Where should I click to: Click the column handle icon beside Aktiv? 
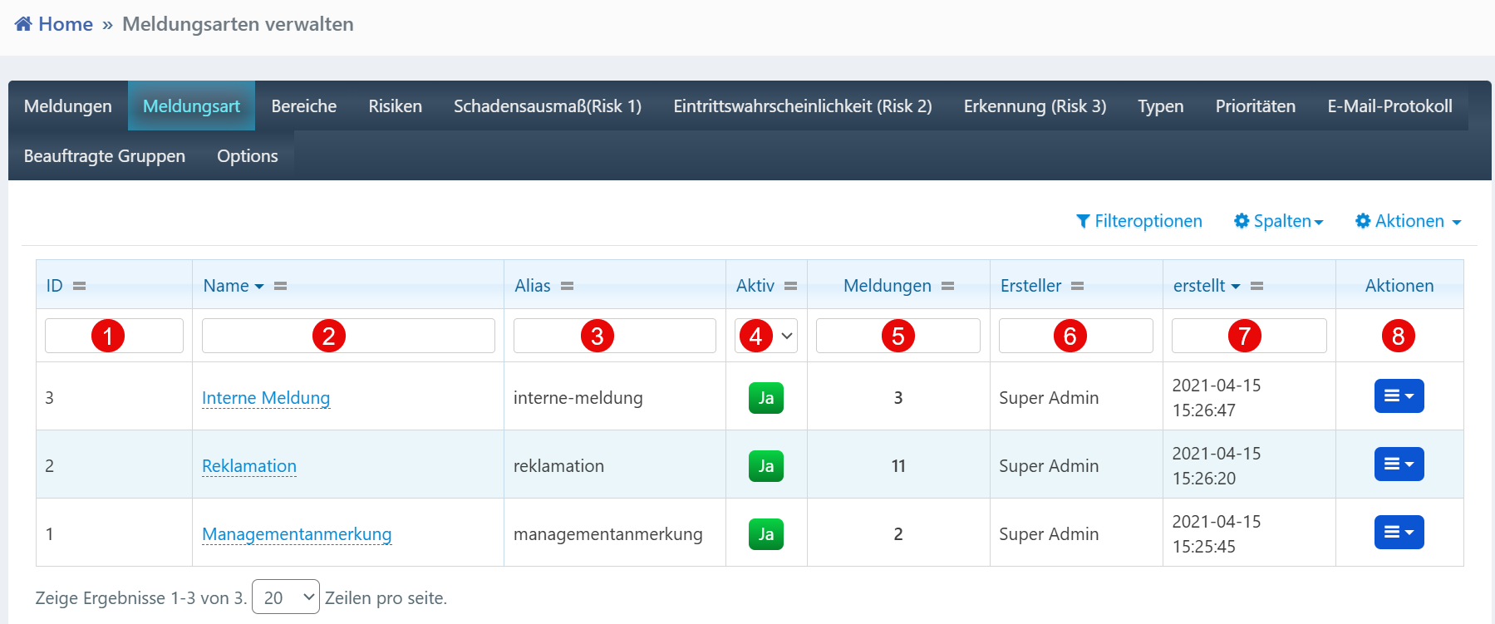tap(790, 286)
